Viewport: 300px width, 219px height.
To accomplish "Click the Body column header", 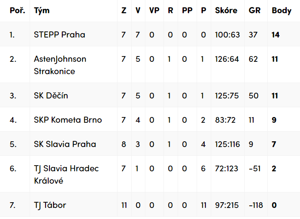I will (281, 11).
